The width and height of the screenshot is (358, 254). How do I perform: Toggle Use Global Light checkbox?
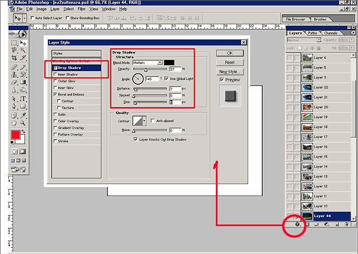click(166, 79)
